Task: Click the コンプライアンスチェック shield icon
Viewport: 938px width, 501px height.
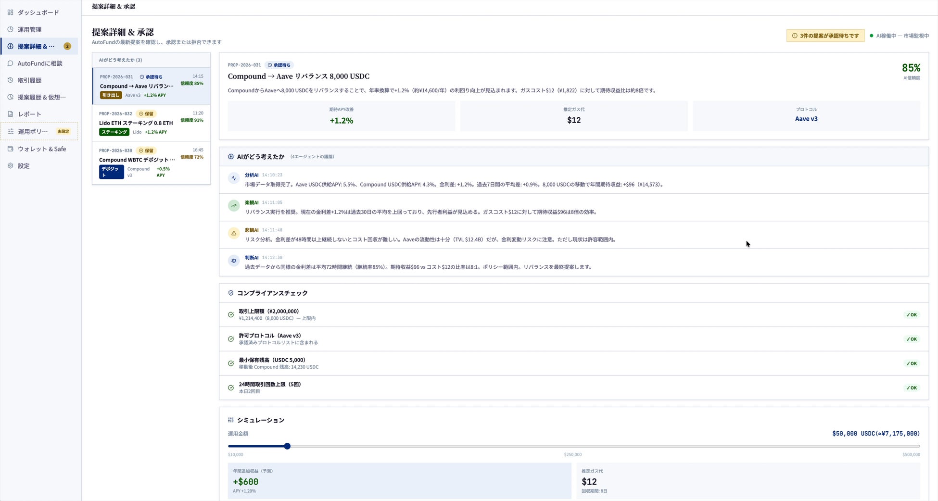Action: pyautogui.click(x=231, y=293)
